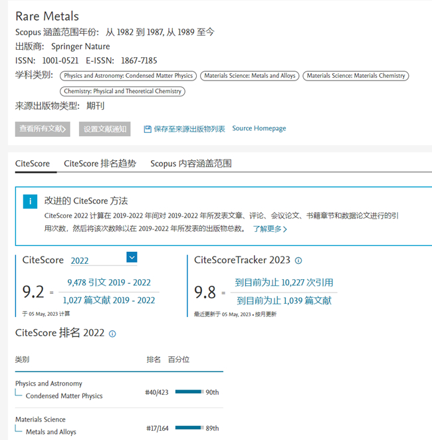
Task: Expand 了解更多 for CiteScore method
Action: (x=270, y=229)
